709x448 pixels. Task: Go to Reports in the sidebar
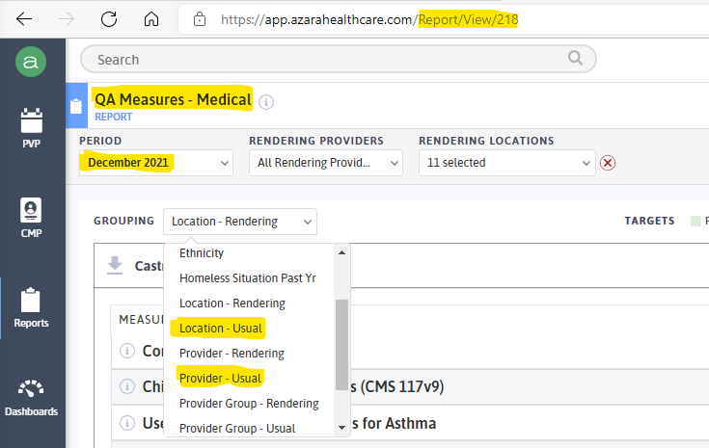[32, 307]
